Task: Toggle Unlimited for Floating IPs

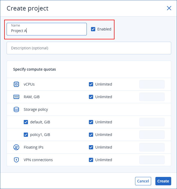Action: [91, 147]
